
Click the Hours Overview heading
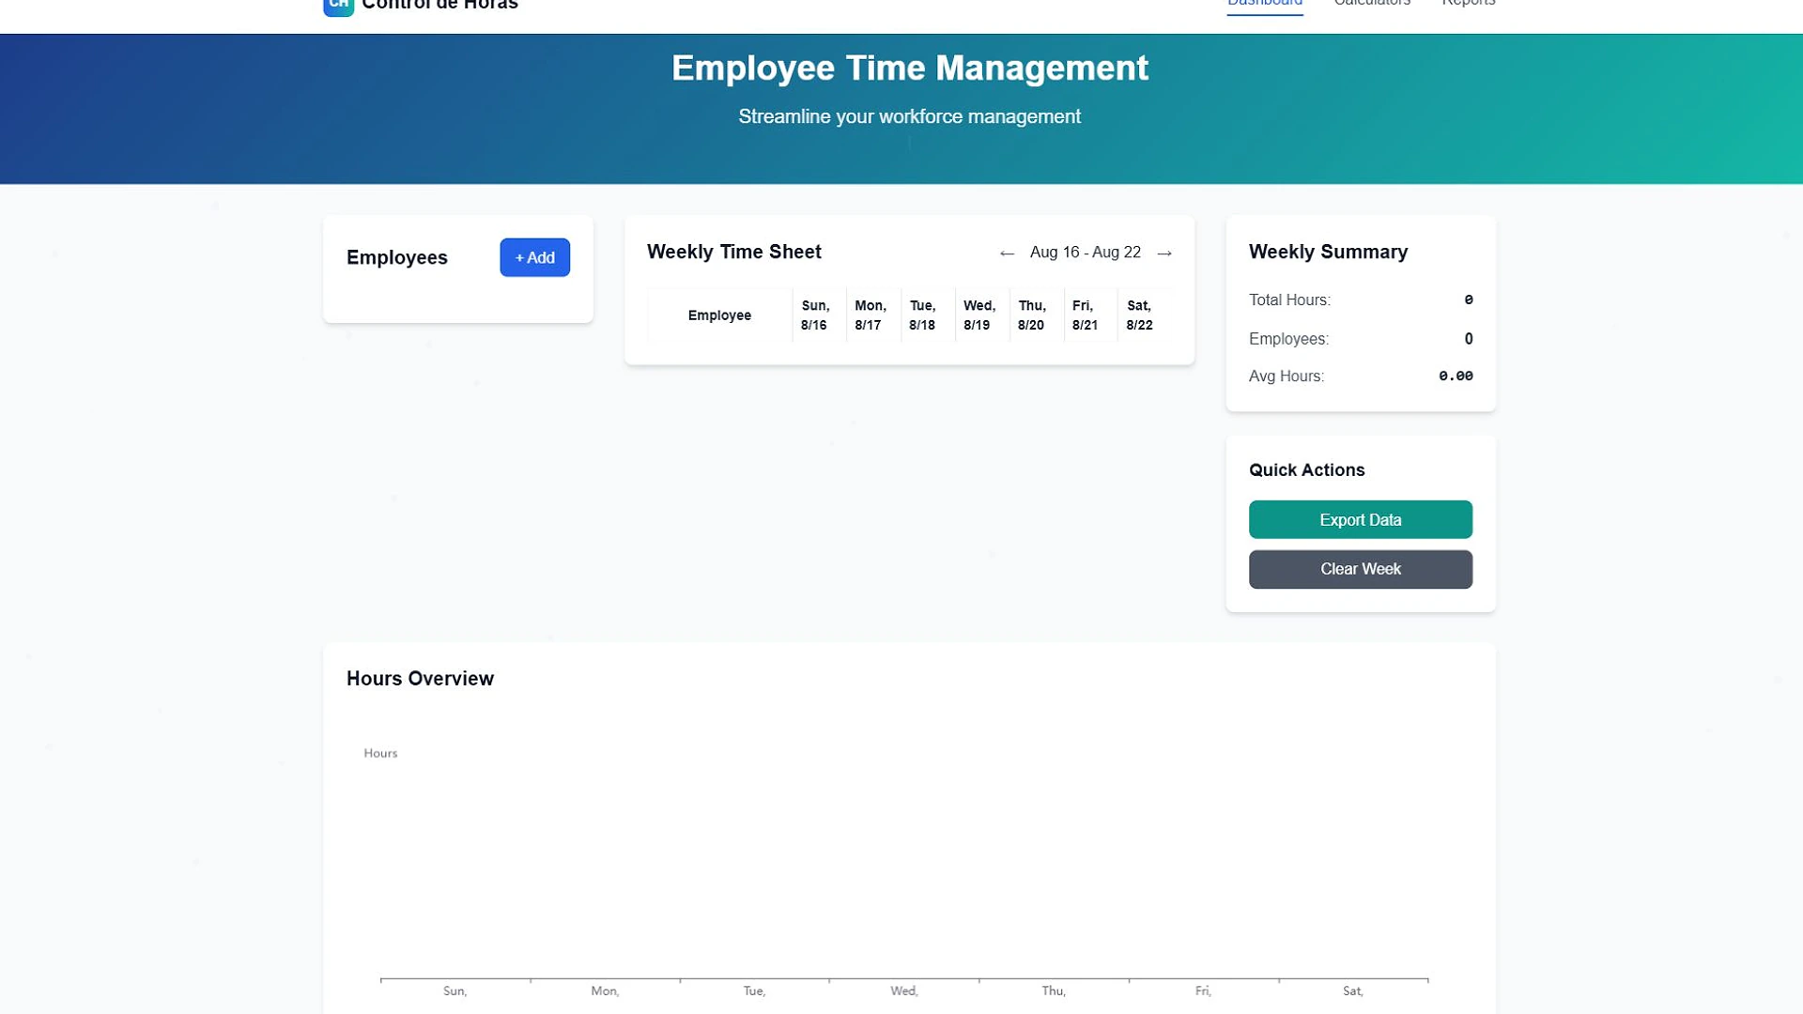(420, 679)
